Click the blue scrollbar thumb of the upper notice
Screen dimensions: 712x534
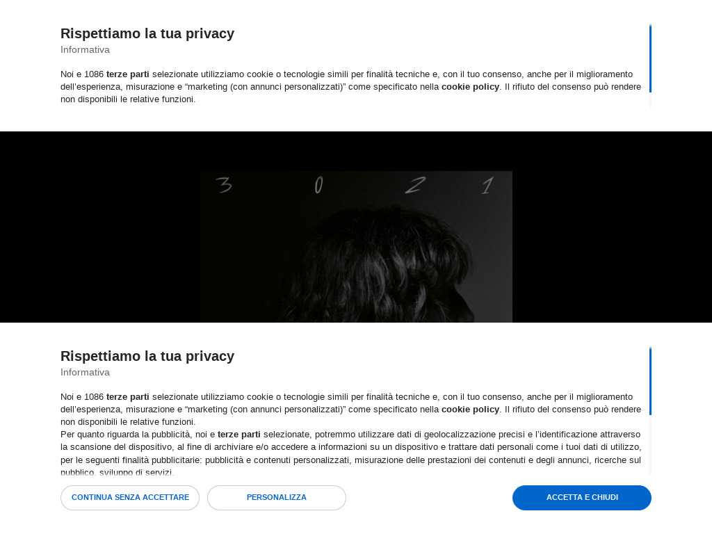pos(650,59)
